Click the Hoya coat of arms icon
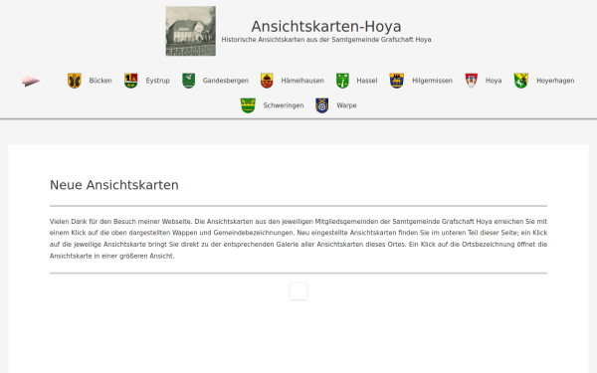Screen dimensions: 597x373 [x=472, y=81]
